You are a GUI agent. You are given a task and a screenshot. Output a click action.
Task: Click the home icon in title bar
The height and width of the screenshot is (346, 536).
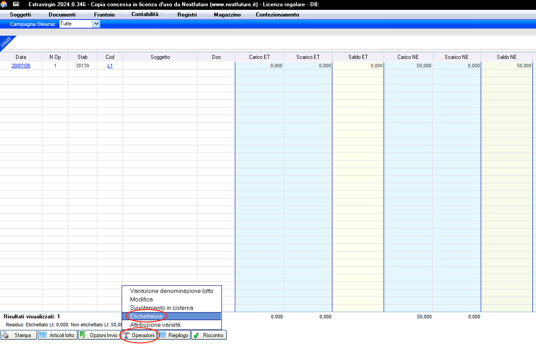point(4,4)
